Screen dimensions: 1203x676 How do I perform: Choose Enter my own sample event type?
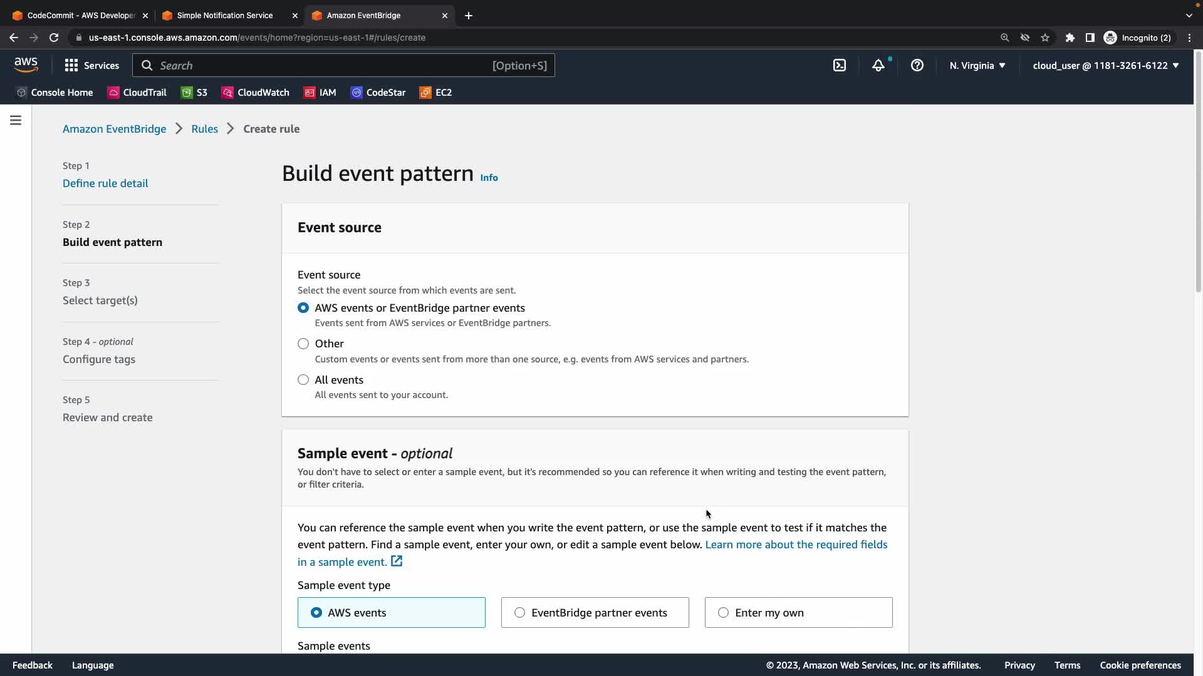[x=723, y=613]
